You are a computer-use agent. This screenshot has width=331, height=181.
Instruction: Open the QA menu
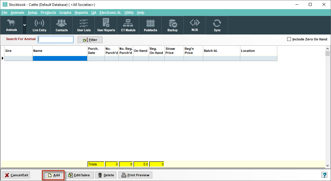tap(94, 13)
